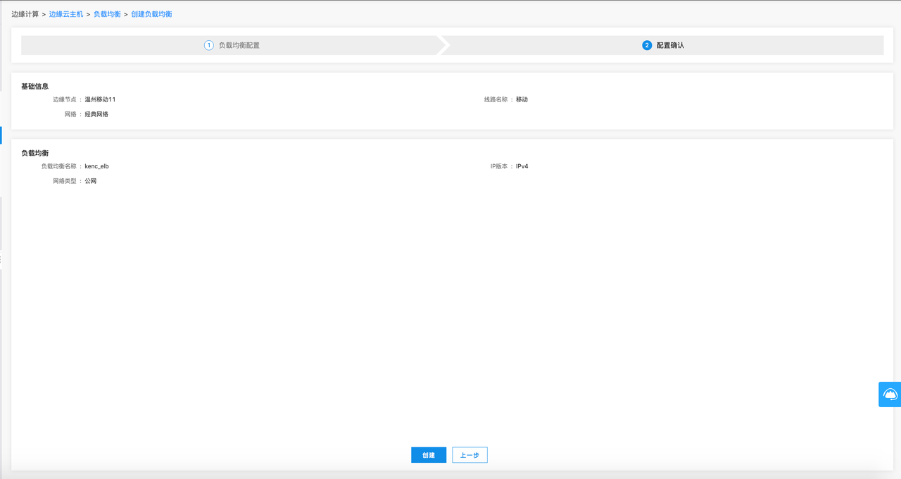The height and width of the screenshot is (479, 901).
Task: Click the step 1 number circle icon
Action: 208,45
